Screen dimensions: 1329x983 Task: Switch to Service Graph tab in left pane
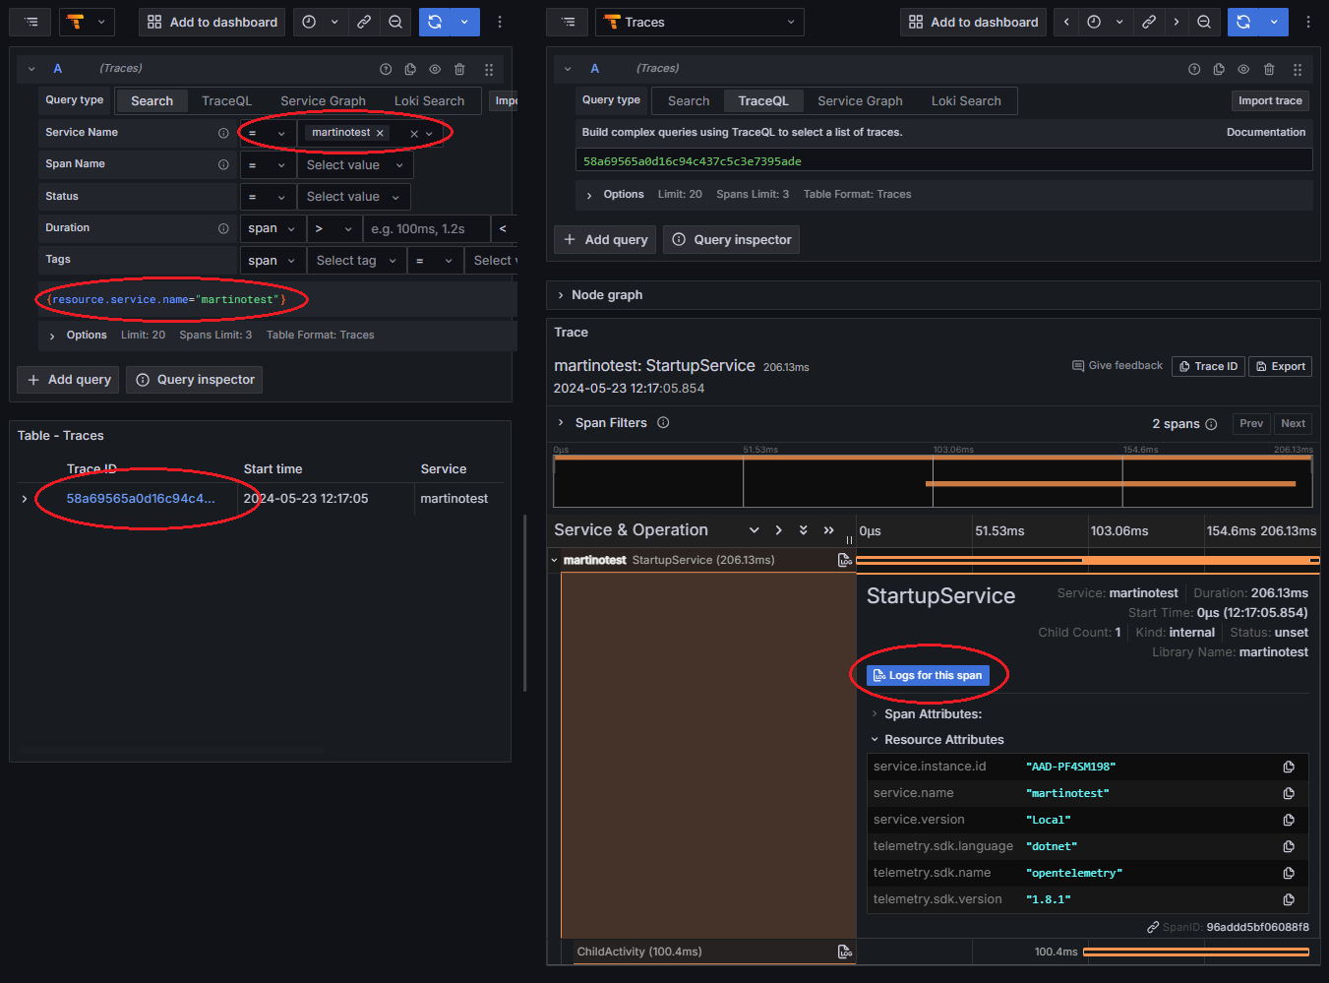pyautogui.click(x=323, y=100)
